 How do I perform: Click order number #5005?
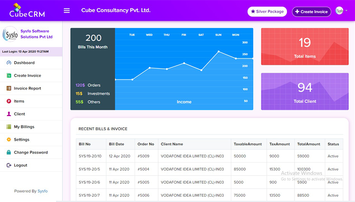coord(143,182)
